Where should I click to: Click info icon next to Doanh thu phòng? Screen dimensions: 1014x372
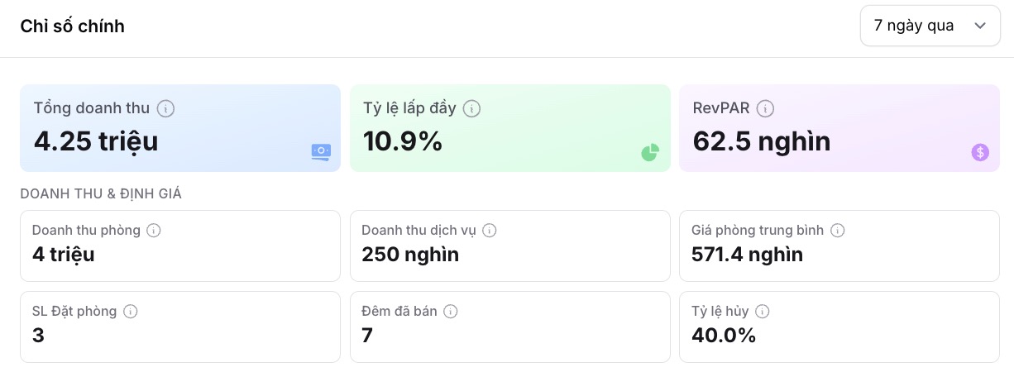pos(154,231)
